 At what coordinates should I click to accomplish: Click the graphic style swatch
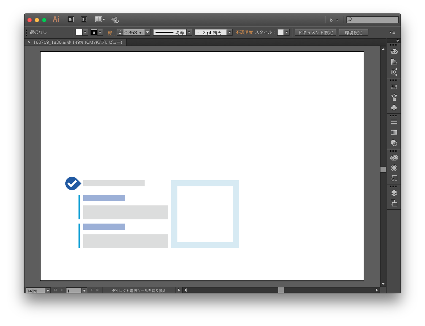point(280,32)
